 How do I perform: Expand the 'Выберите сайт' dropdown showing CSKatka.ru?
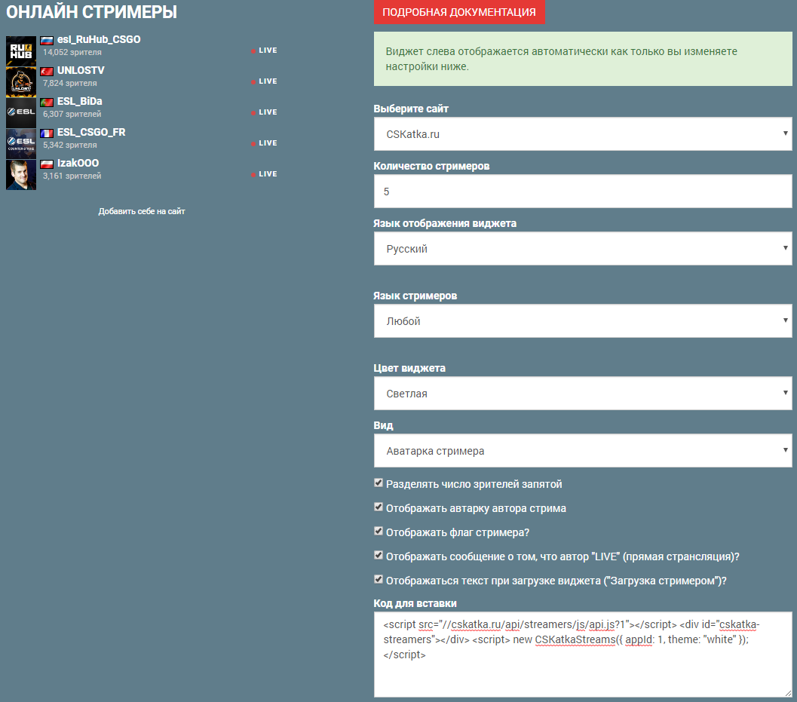pos(583,134)
